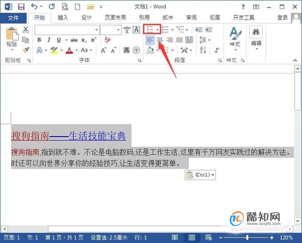Select the Format Painter brush
Viewport: 302px width, 243px height.
(26, 50)
